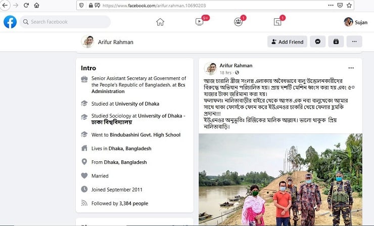The height and width of the screenshot is (226, 374).
Task: Open University of Dhaka ঢাকা বিশ্ববিদ্যালয় link
Action: pyautogui.click(x=138, y=119)
